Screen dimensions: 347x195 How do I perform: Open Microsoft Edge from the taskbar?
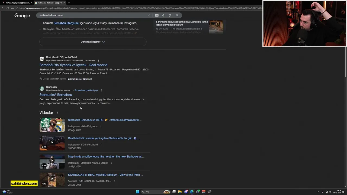[192, 192]
